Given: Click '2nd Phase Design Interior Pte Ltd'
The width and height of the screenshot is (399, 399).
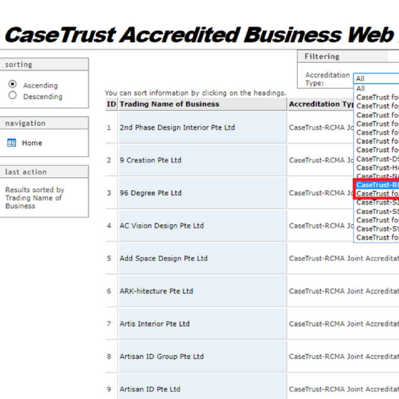Looking at the screenshot, I should click(178, 128).
